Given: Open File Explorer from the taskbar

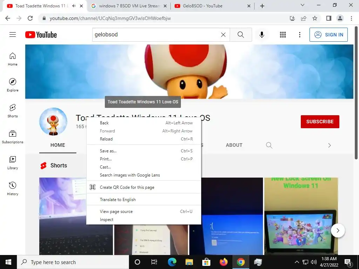Looking at the screenshot, I should (x=189, y=262).
